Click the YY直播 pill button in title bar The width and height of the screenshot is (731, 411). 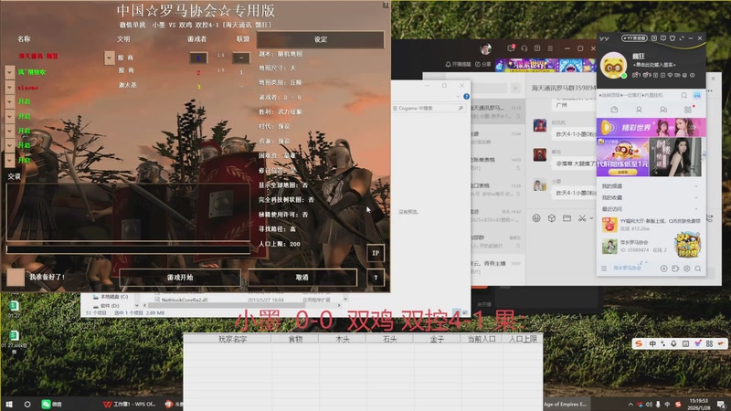point(634,38)
